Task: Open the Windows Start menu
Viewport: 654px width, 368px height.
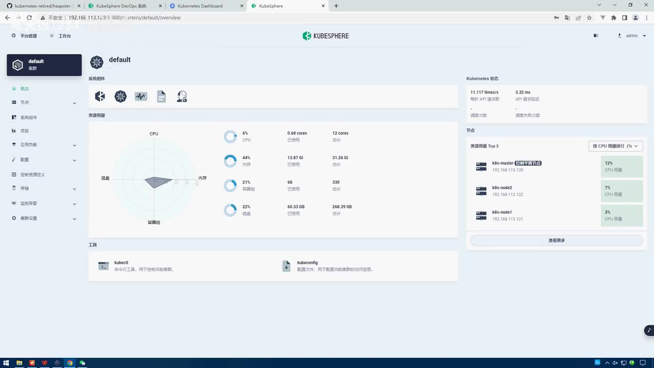Action: [x=7, y=363]
